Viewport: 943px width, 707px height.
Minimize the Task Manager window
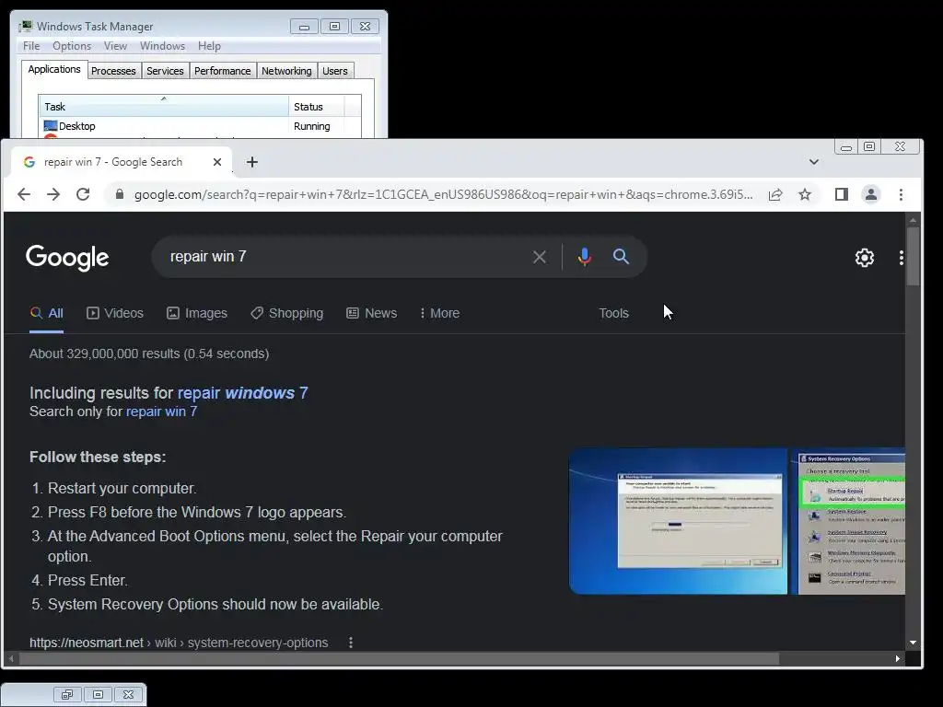(304, 27)
